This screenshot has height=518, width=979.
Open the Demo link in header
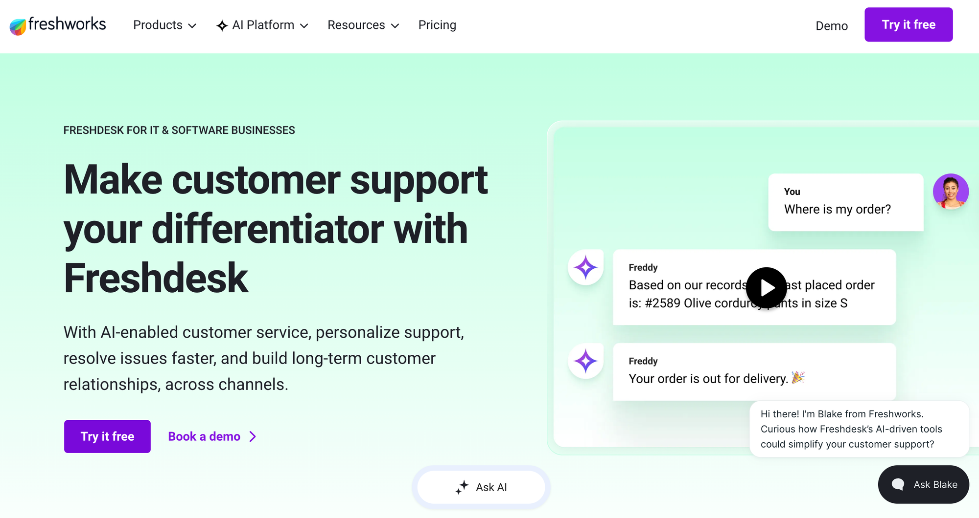[x=831, y=26]
